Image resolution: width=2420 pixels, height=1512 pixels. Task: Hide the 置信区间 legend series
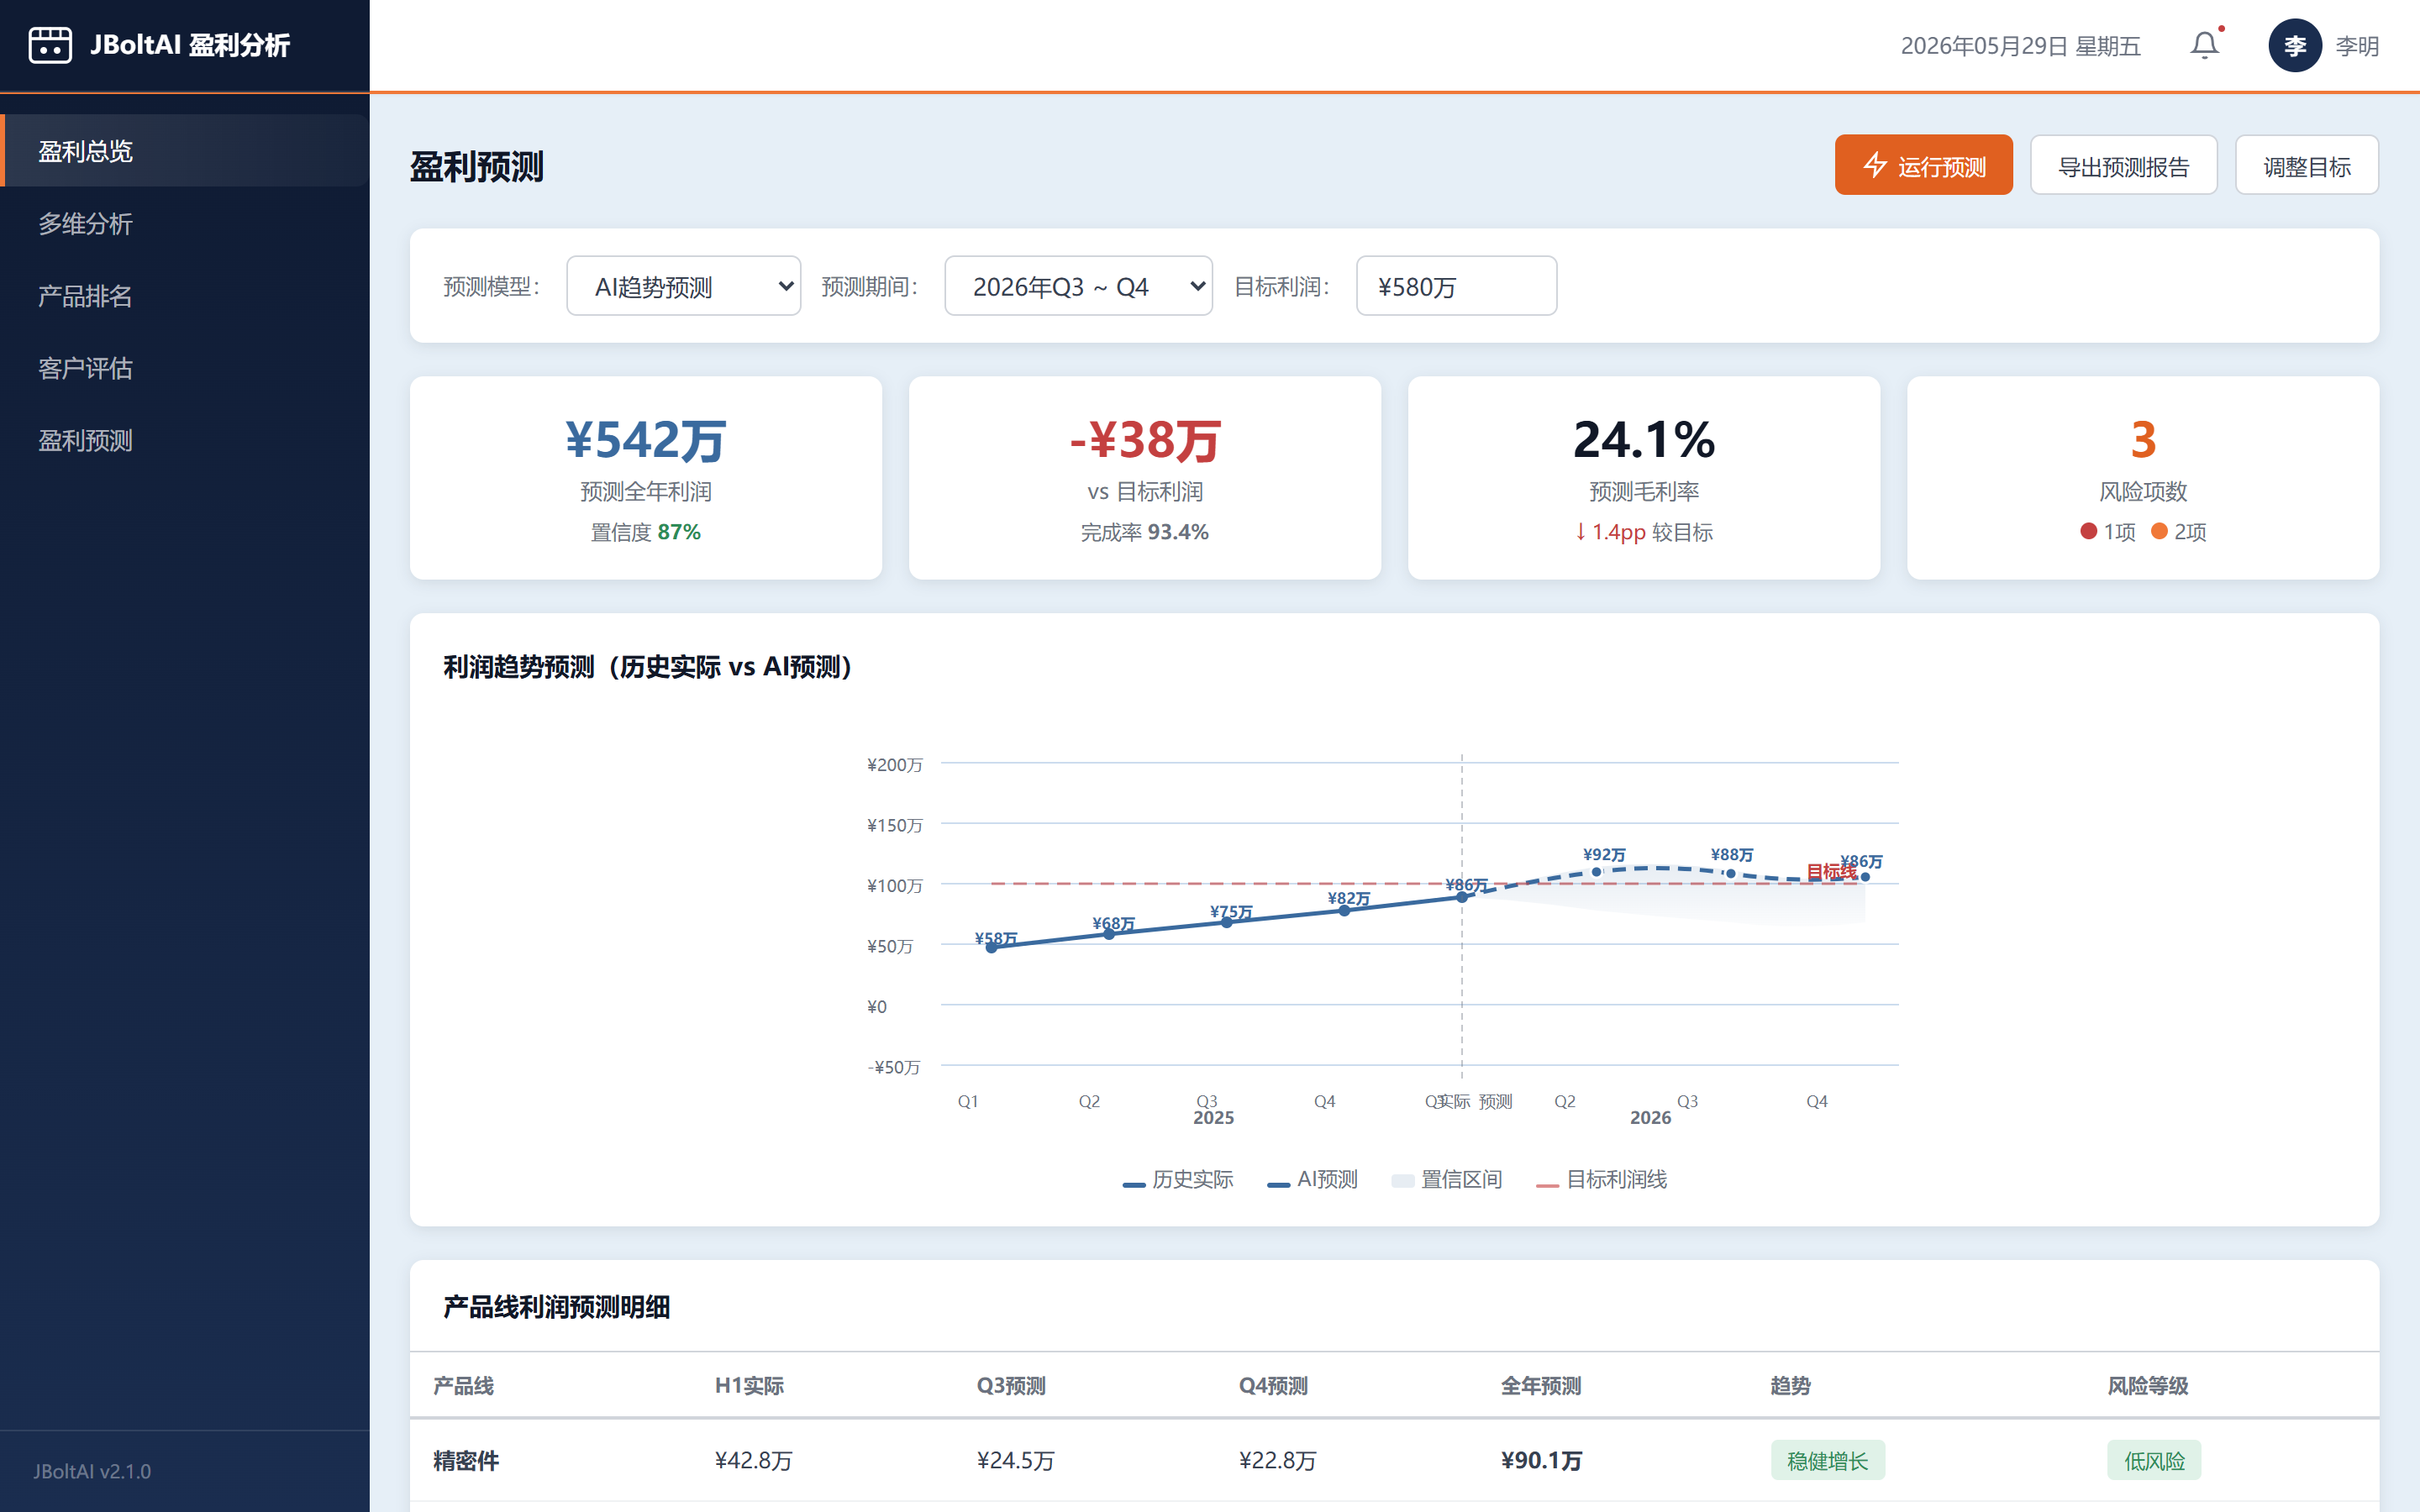pos(1447,1180)
